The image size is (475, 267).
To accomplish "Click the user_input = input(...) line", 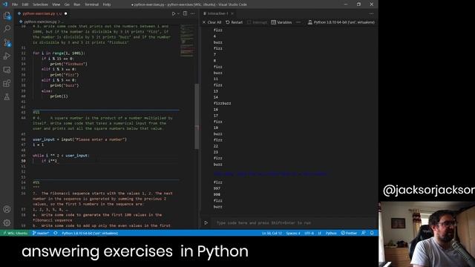I will click(79, 139).
